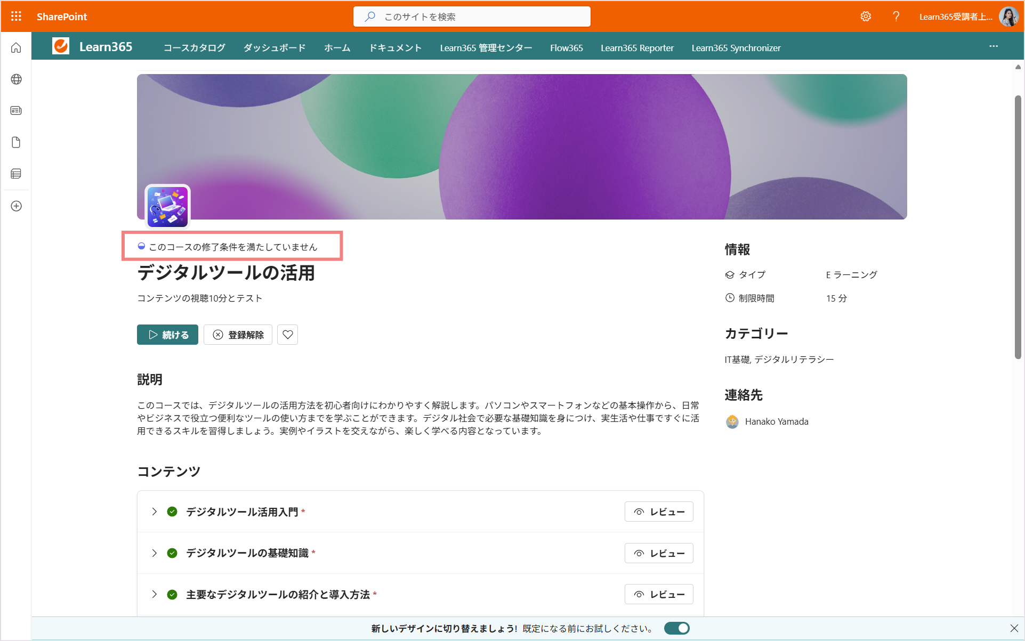Click green check for 主要なデジタルツールの紹介と導入方法
The image size is (1025, 641).
pyautogui.click(x=172, y=595)
